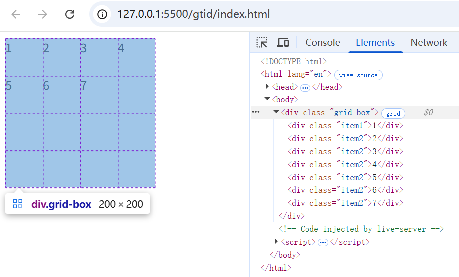The width and height of the screenshot is (459, 277).
Task: Select the item2 node containing 2
Action: pos(345,138)
